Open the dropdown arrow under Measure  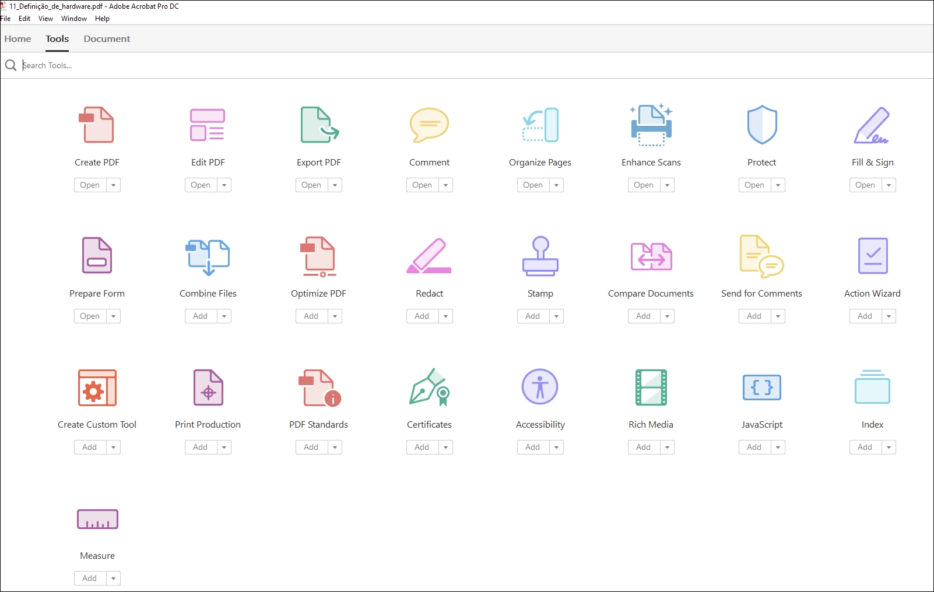tap(113, 579)
